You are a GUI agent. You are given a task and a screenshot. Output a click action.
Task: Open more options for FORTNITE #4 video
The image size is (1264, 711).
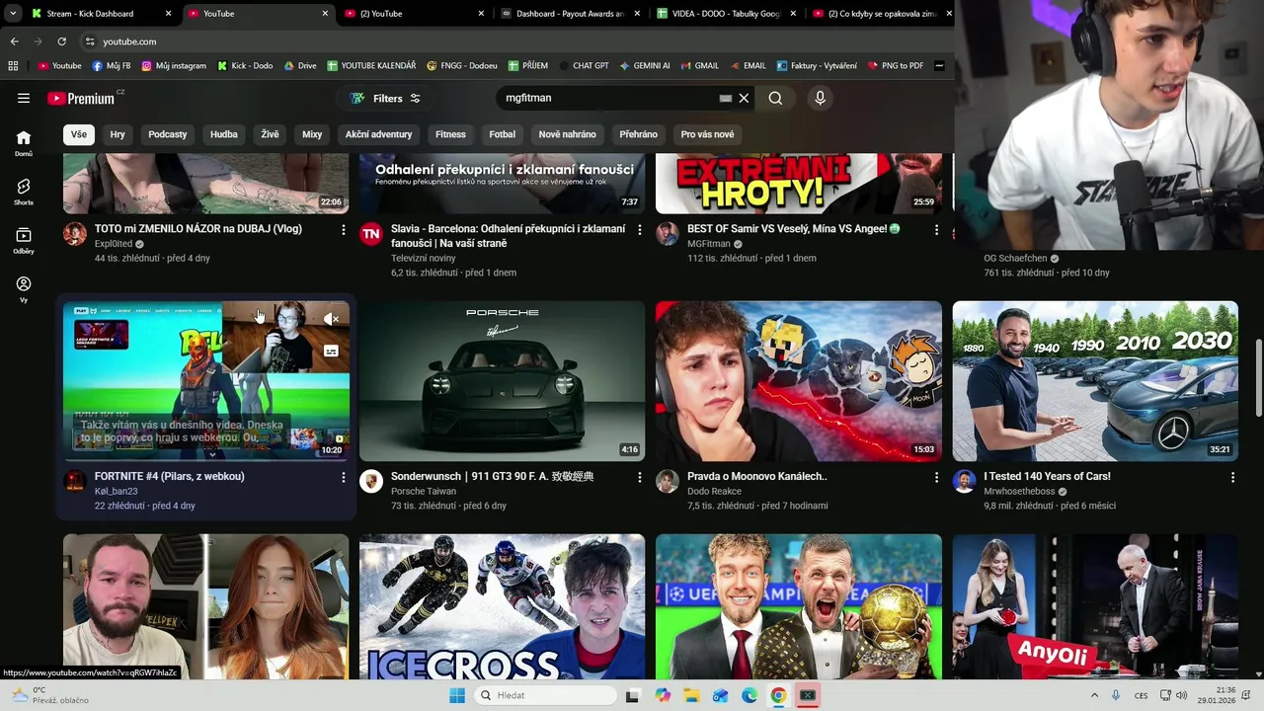point(344,477)
